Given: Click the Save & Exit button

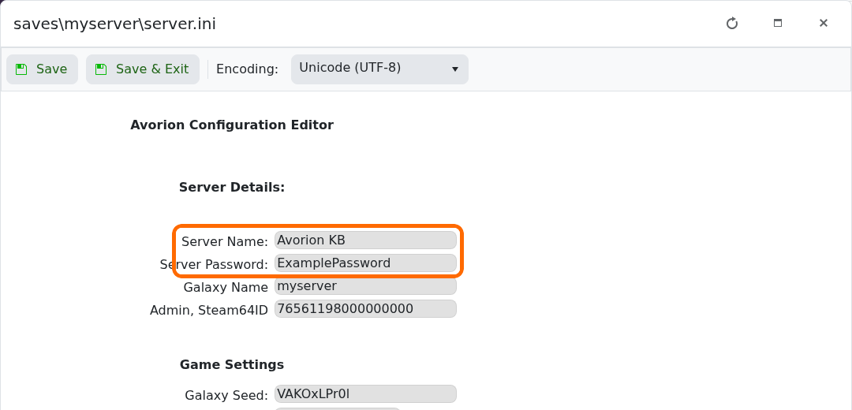Looking at the screenshot, I should click(143, 69).
